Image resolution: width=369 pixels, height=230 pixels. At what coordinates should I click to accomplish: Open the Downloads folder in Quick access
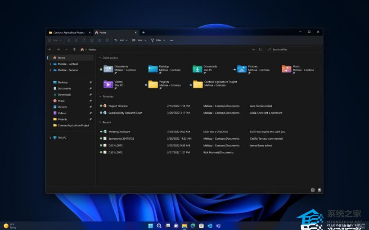(x=198, y=69)
